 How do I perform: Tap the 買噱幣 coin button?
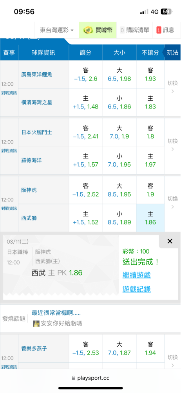pos(98,30)
